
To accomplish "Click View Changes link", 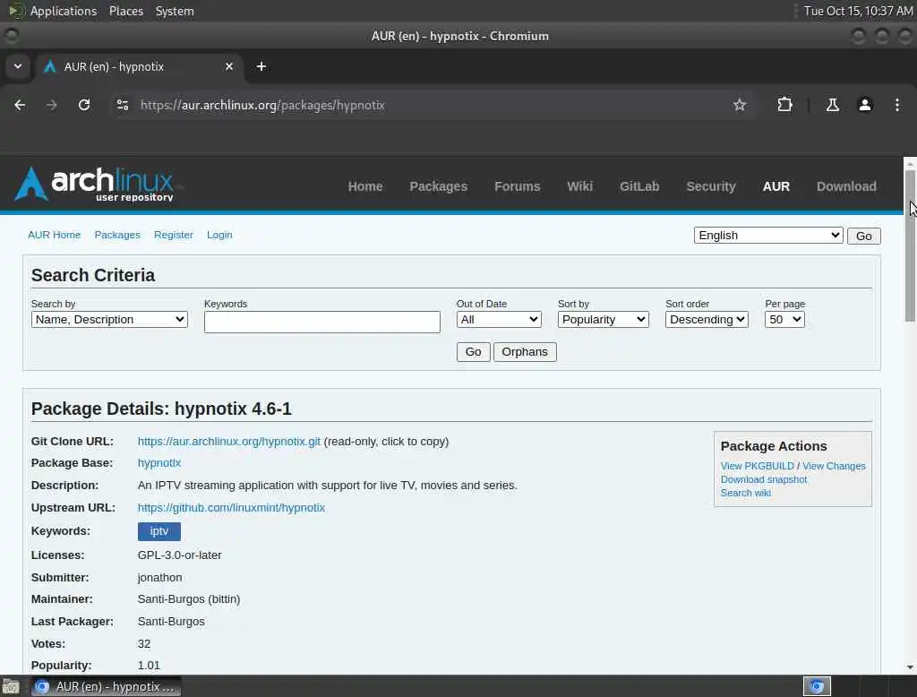I will [x=834, y=466].
